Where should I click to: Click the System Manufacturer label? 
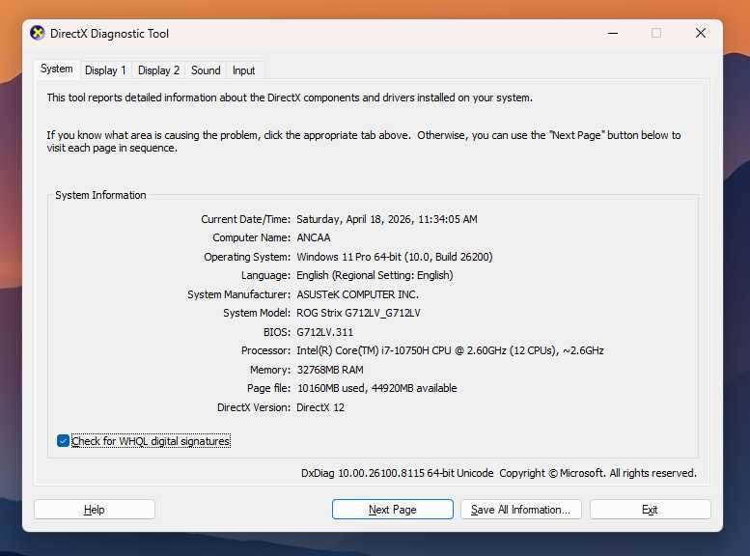click(x=238, y=294)
